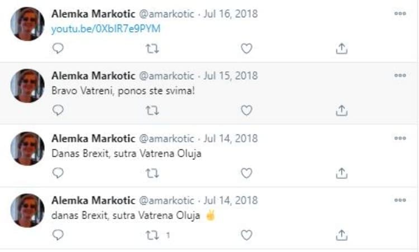Screen dimensions: 419x252
Task: Retweet the youtu.be link tweet
Action: (152, 49)
